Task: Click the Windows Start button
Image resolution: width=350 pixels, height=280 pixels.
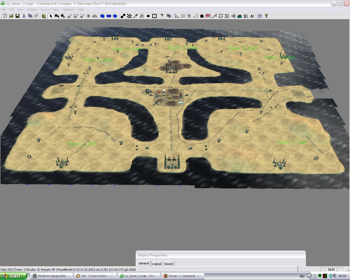Action: coord(13,276)
